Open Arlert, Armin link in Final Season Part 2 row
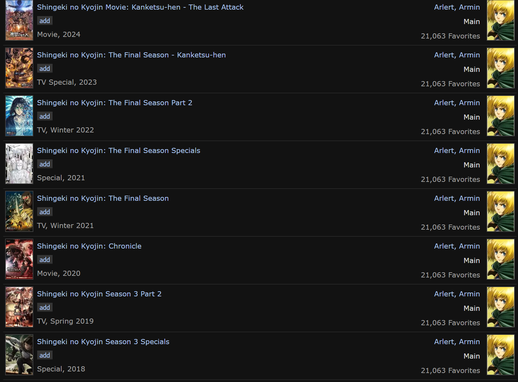Image resolution: width=518 pixels, height=382 pixels. 457,103
